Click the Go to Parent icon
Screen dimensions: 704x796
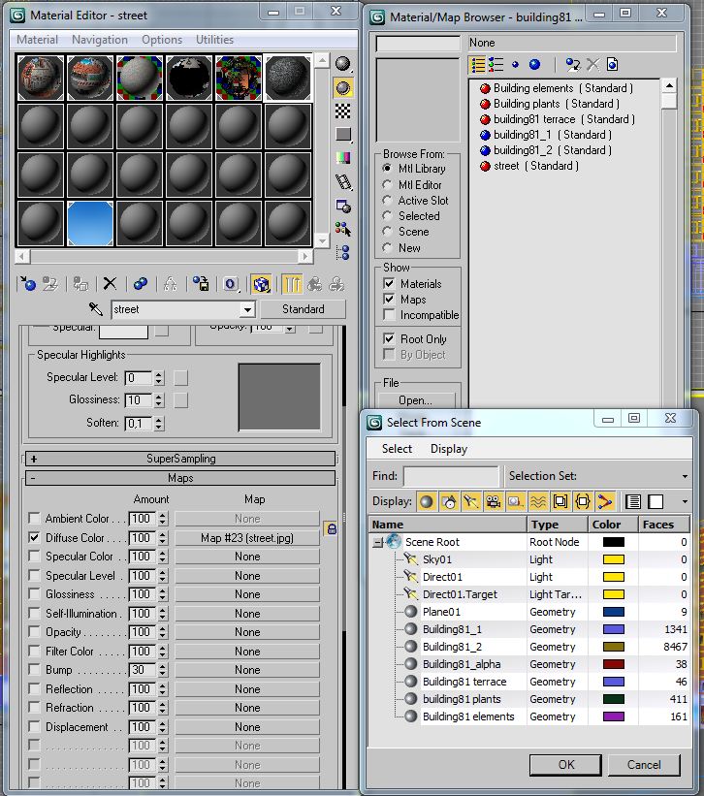click(x=315, y=284)
